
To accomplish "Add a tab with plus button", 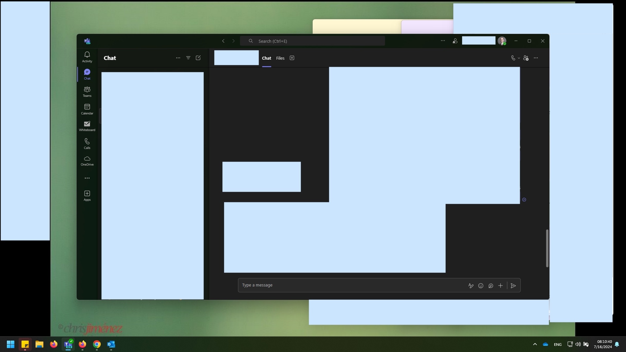I will [292, 58].
